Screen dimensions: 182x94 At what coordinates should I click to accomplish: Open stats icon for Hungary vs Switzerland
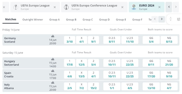pos(53,59)
